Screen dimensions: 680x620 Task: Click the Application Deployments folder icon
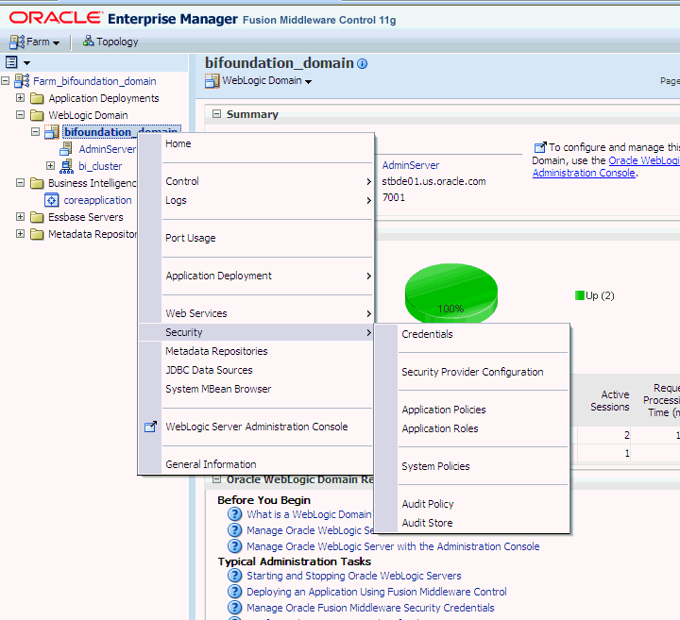coord(37,98)
